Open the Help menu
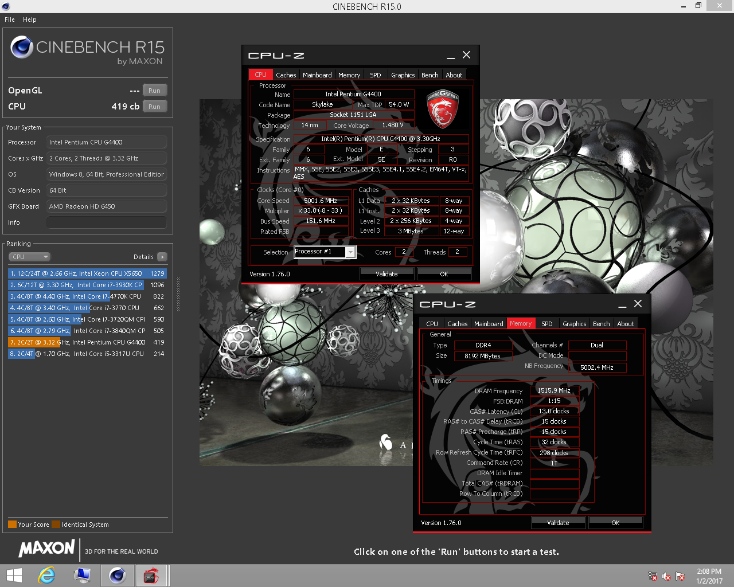The width and height of the screenshot is (734, 587). (30, 19)
